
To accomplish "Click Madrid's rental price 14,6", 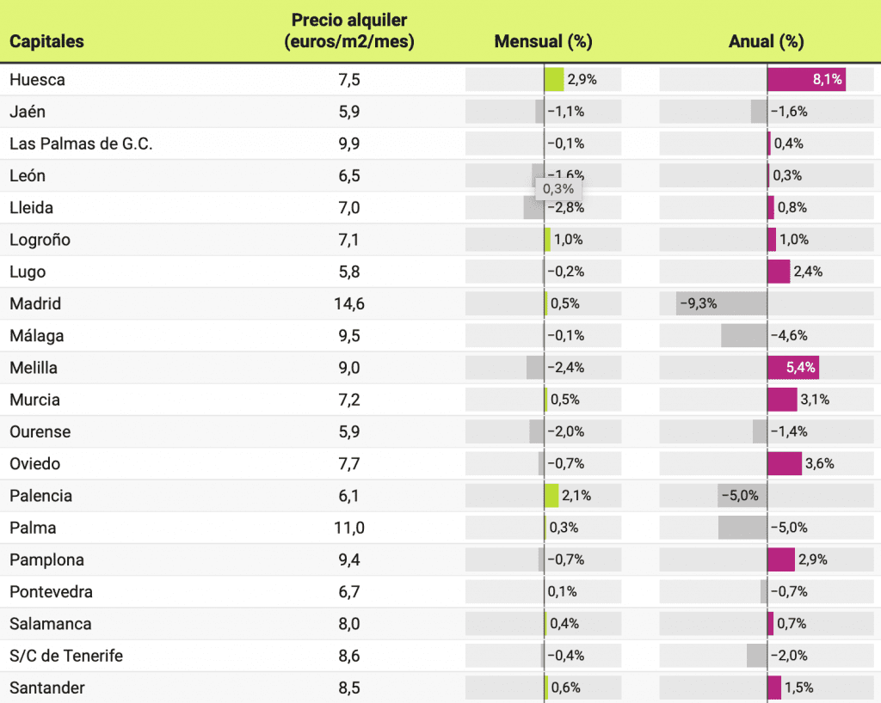I will click(349, 303).
